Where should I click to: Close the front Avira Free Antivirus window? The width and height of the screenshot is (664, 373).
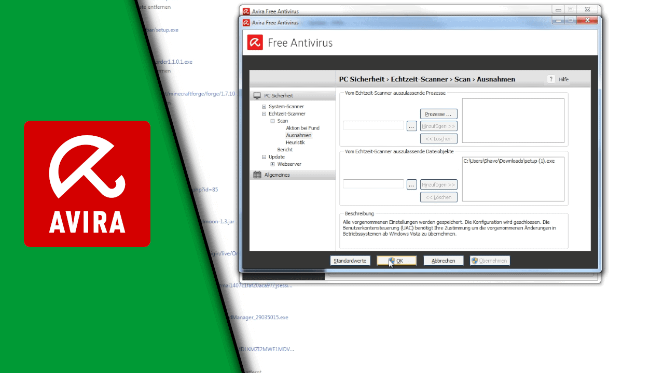(x=587, y=20)
